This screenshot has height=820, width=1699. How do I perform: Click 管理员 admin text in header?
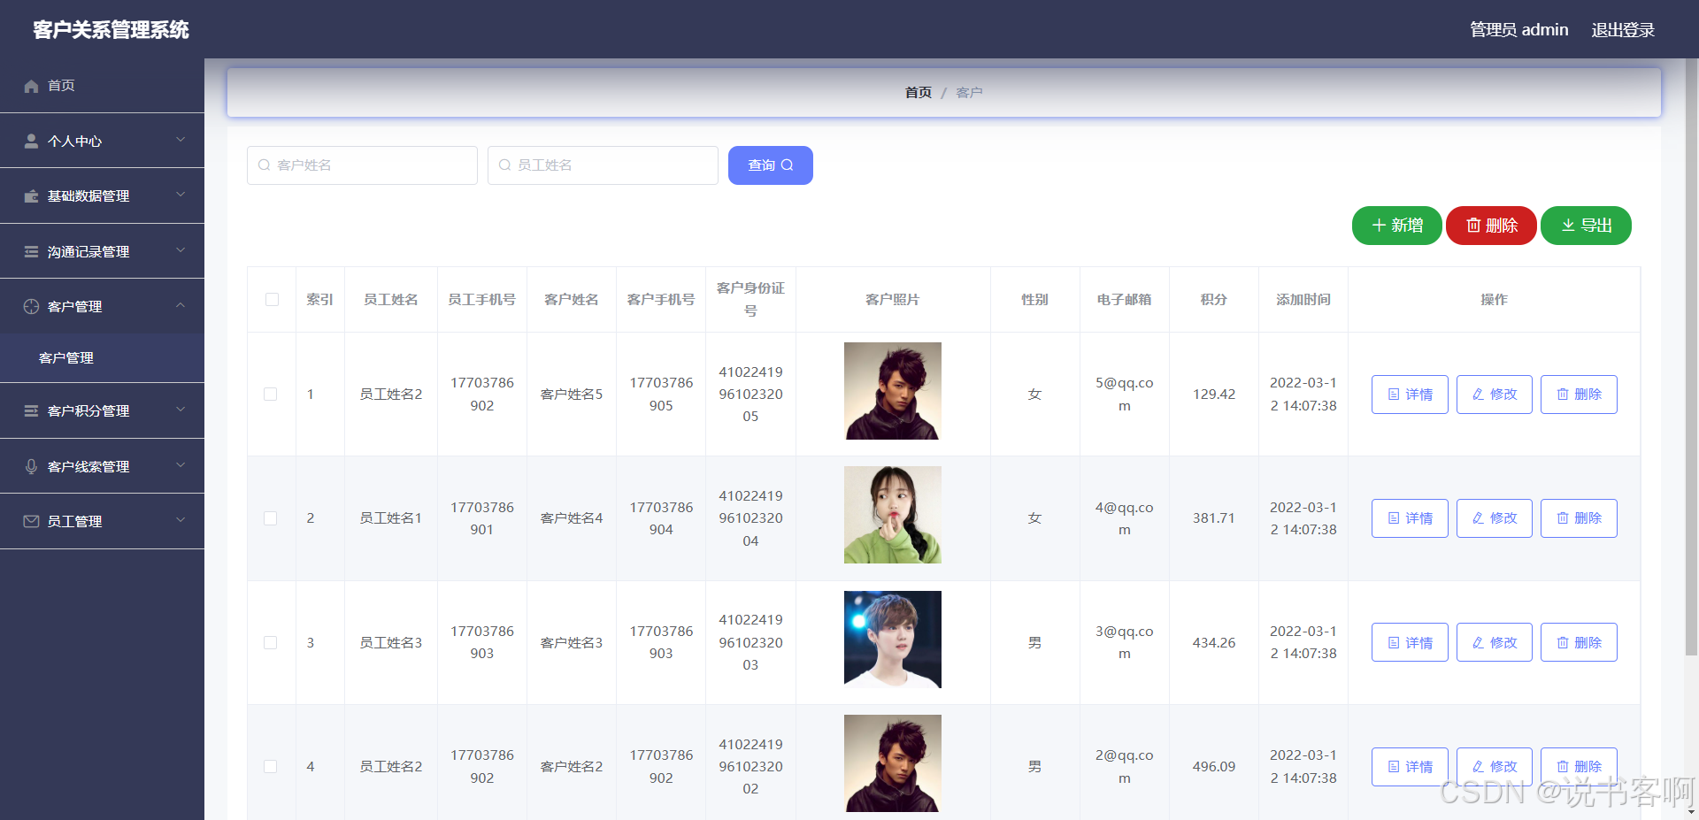(x=1518, y=30)
